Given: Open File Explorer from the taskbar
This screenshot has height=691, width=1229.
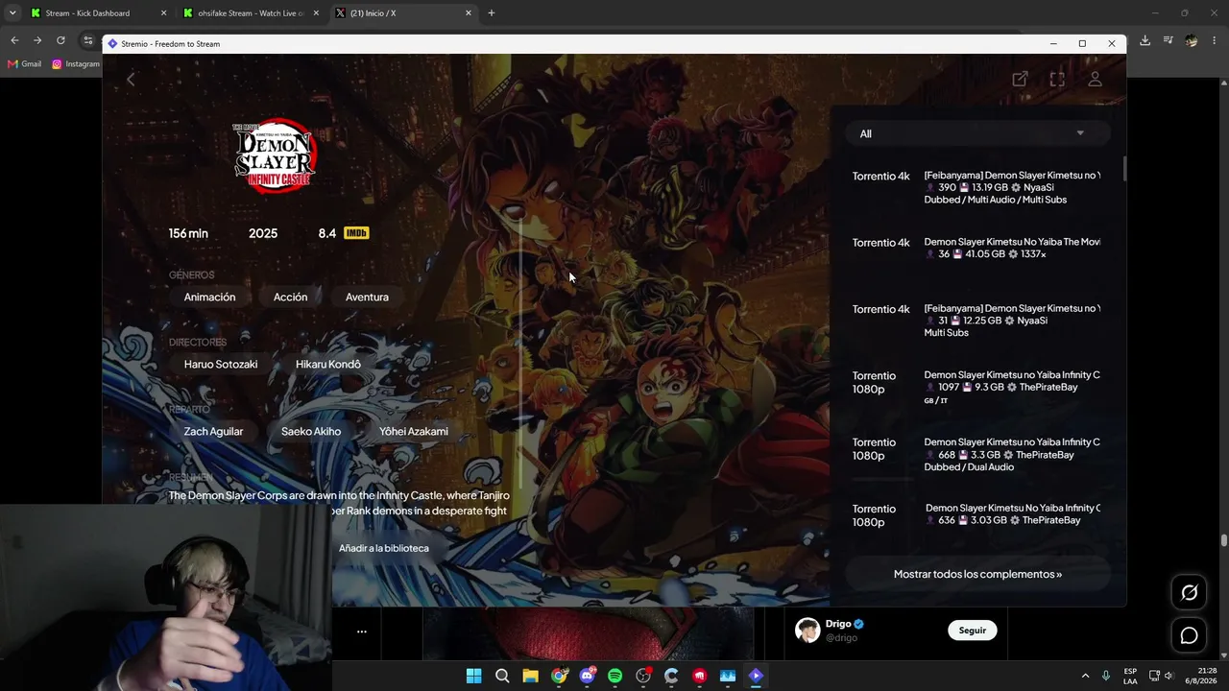Looking at the screenshot, I should [x=530, y=676].
